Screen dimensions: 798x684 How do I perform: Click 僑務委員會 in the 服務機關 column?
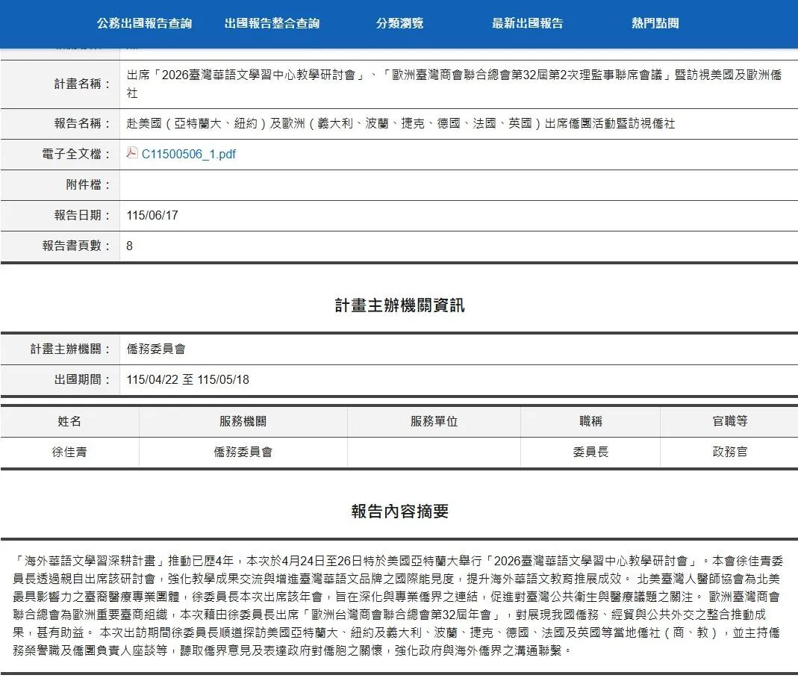243,452
